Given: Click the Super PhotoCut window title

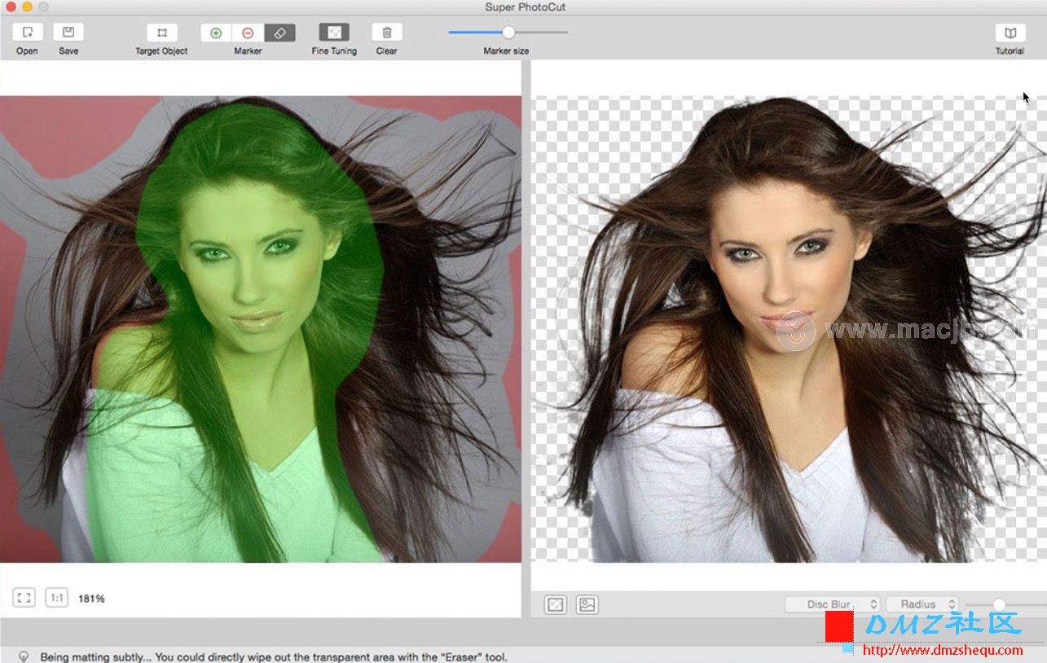Looking at the screenshot, I should tap(525, 7).
